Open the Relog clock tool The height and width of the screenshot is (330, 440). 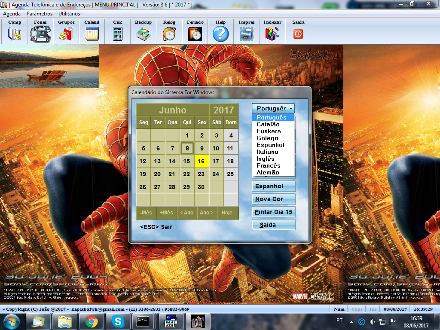tap(169, 33)
